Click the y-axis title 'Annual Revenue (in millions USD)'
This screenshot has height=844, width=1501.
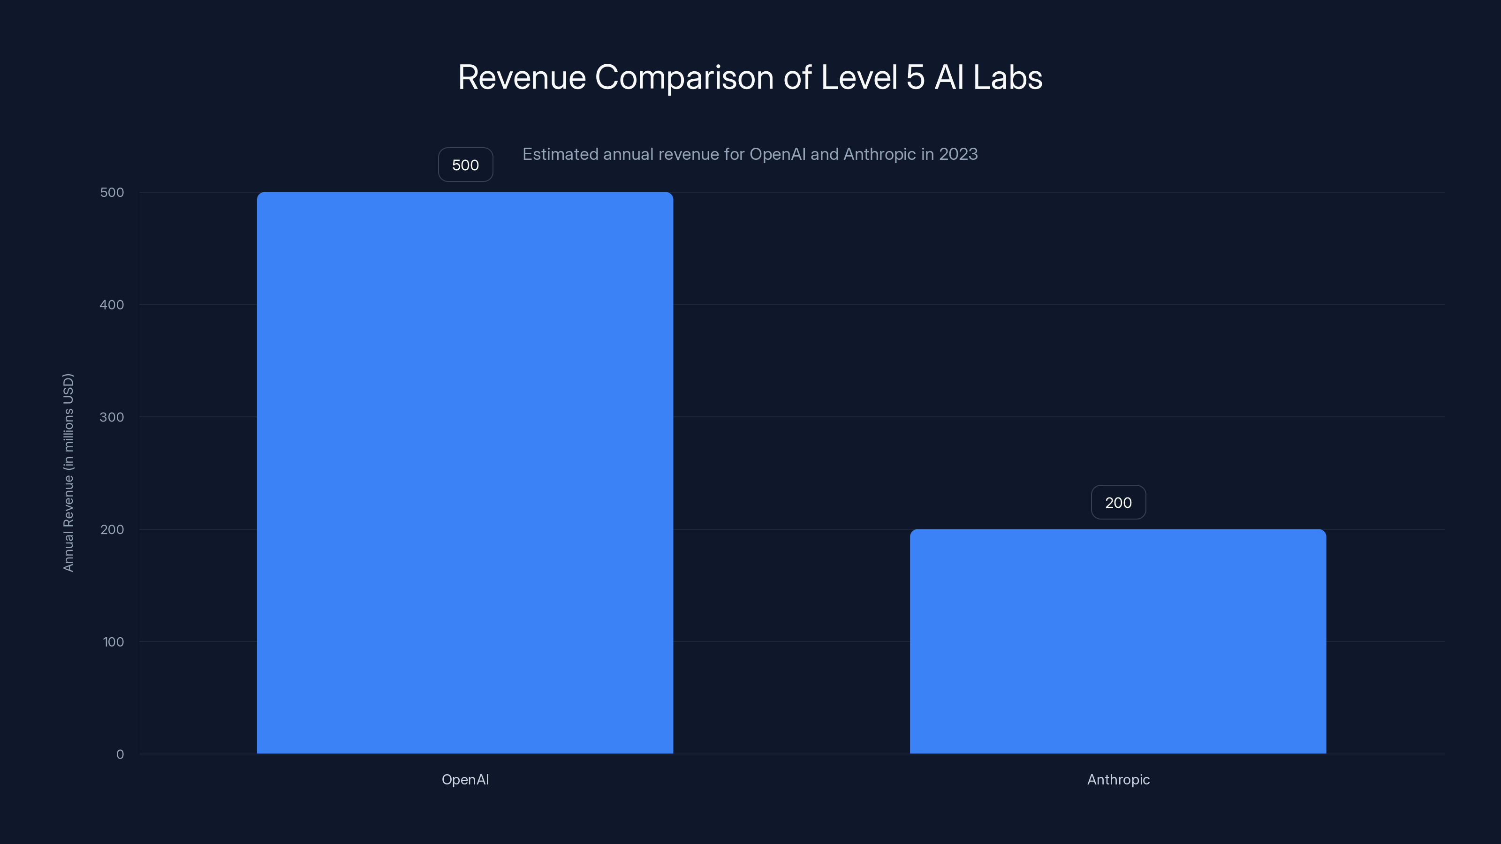(69, 466)
